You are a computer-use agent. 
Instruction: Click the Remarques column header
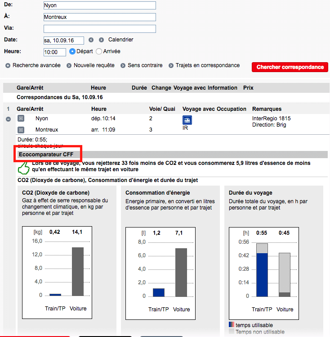point(267,109)
